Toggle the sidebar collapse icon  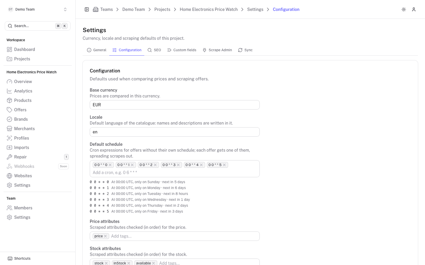pos(87,9)
